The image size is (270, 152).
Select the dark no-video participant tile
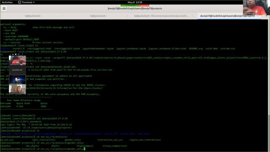pos(17,70)
